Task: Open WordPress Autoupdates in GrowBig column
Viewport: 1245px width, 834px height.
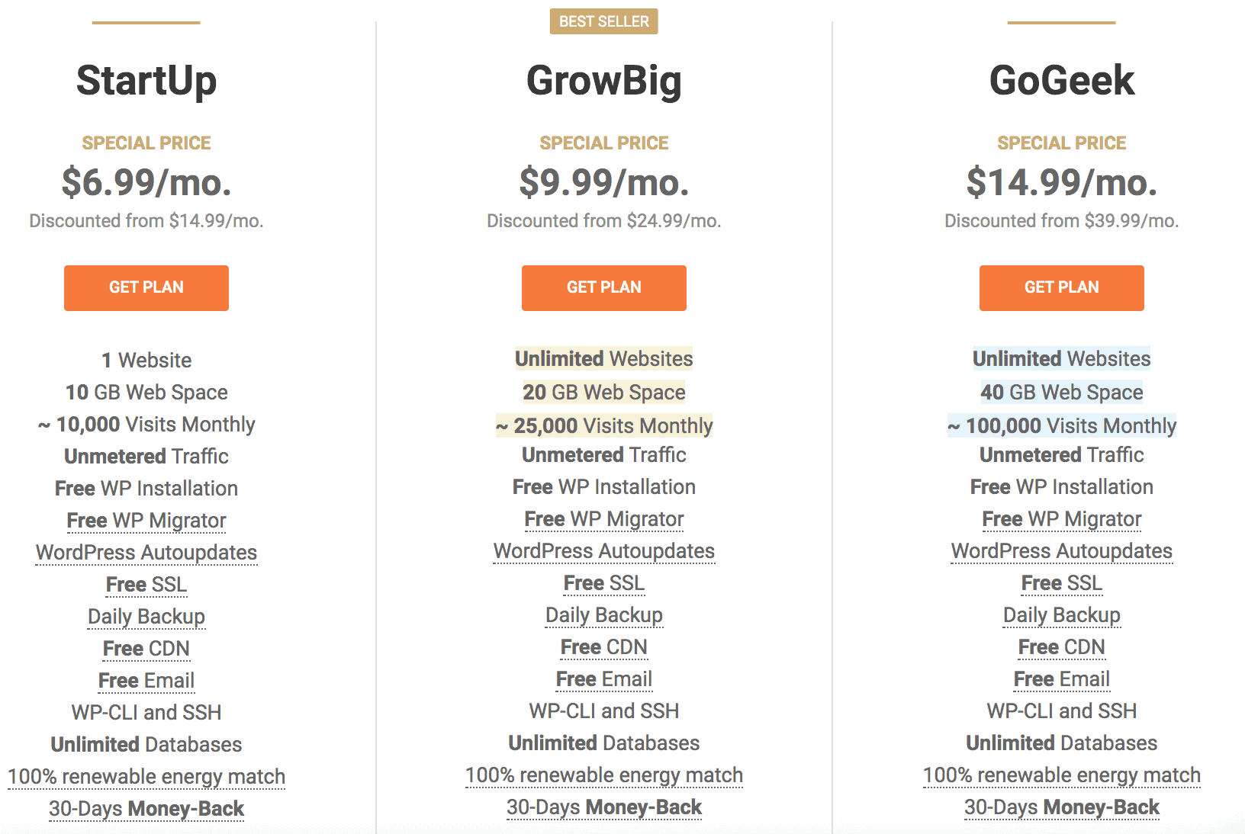Action: (x=604, y=551)
